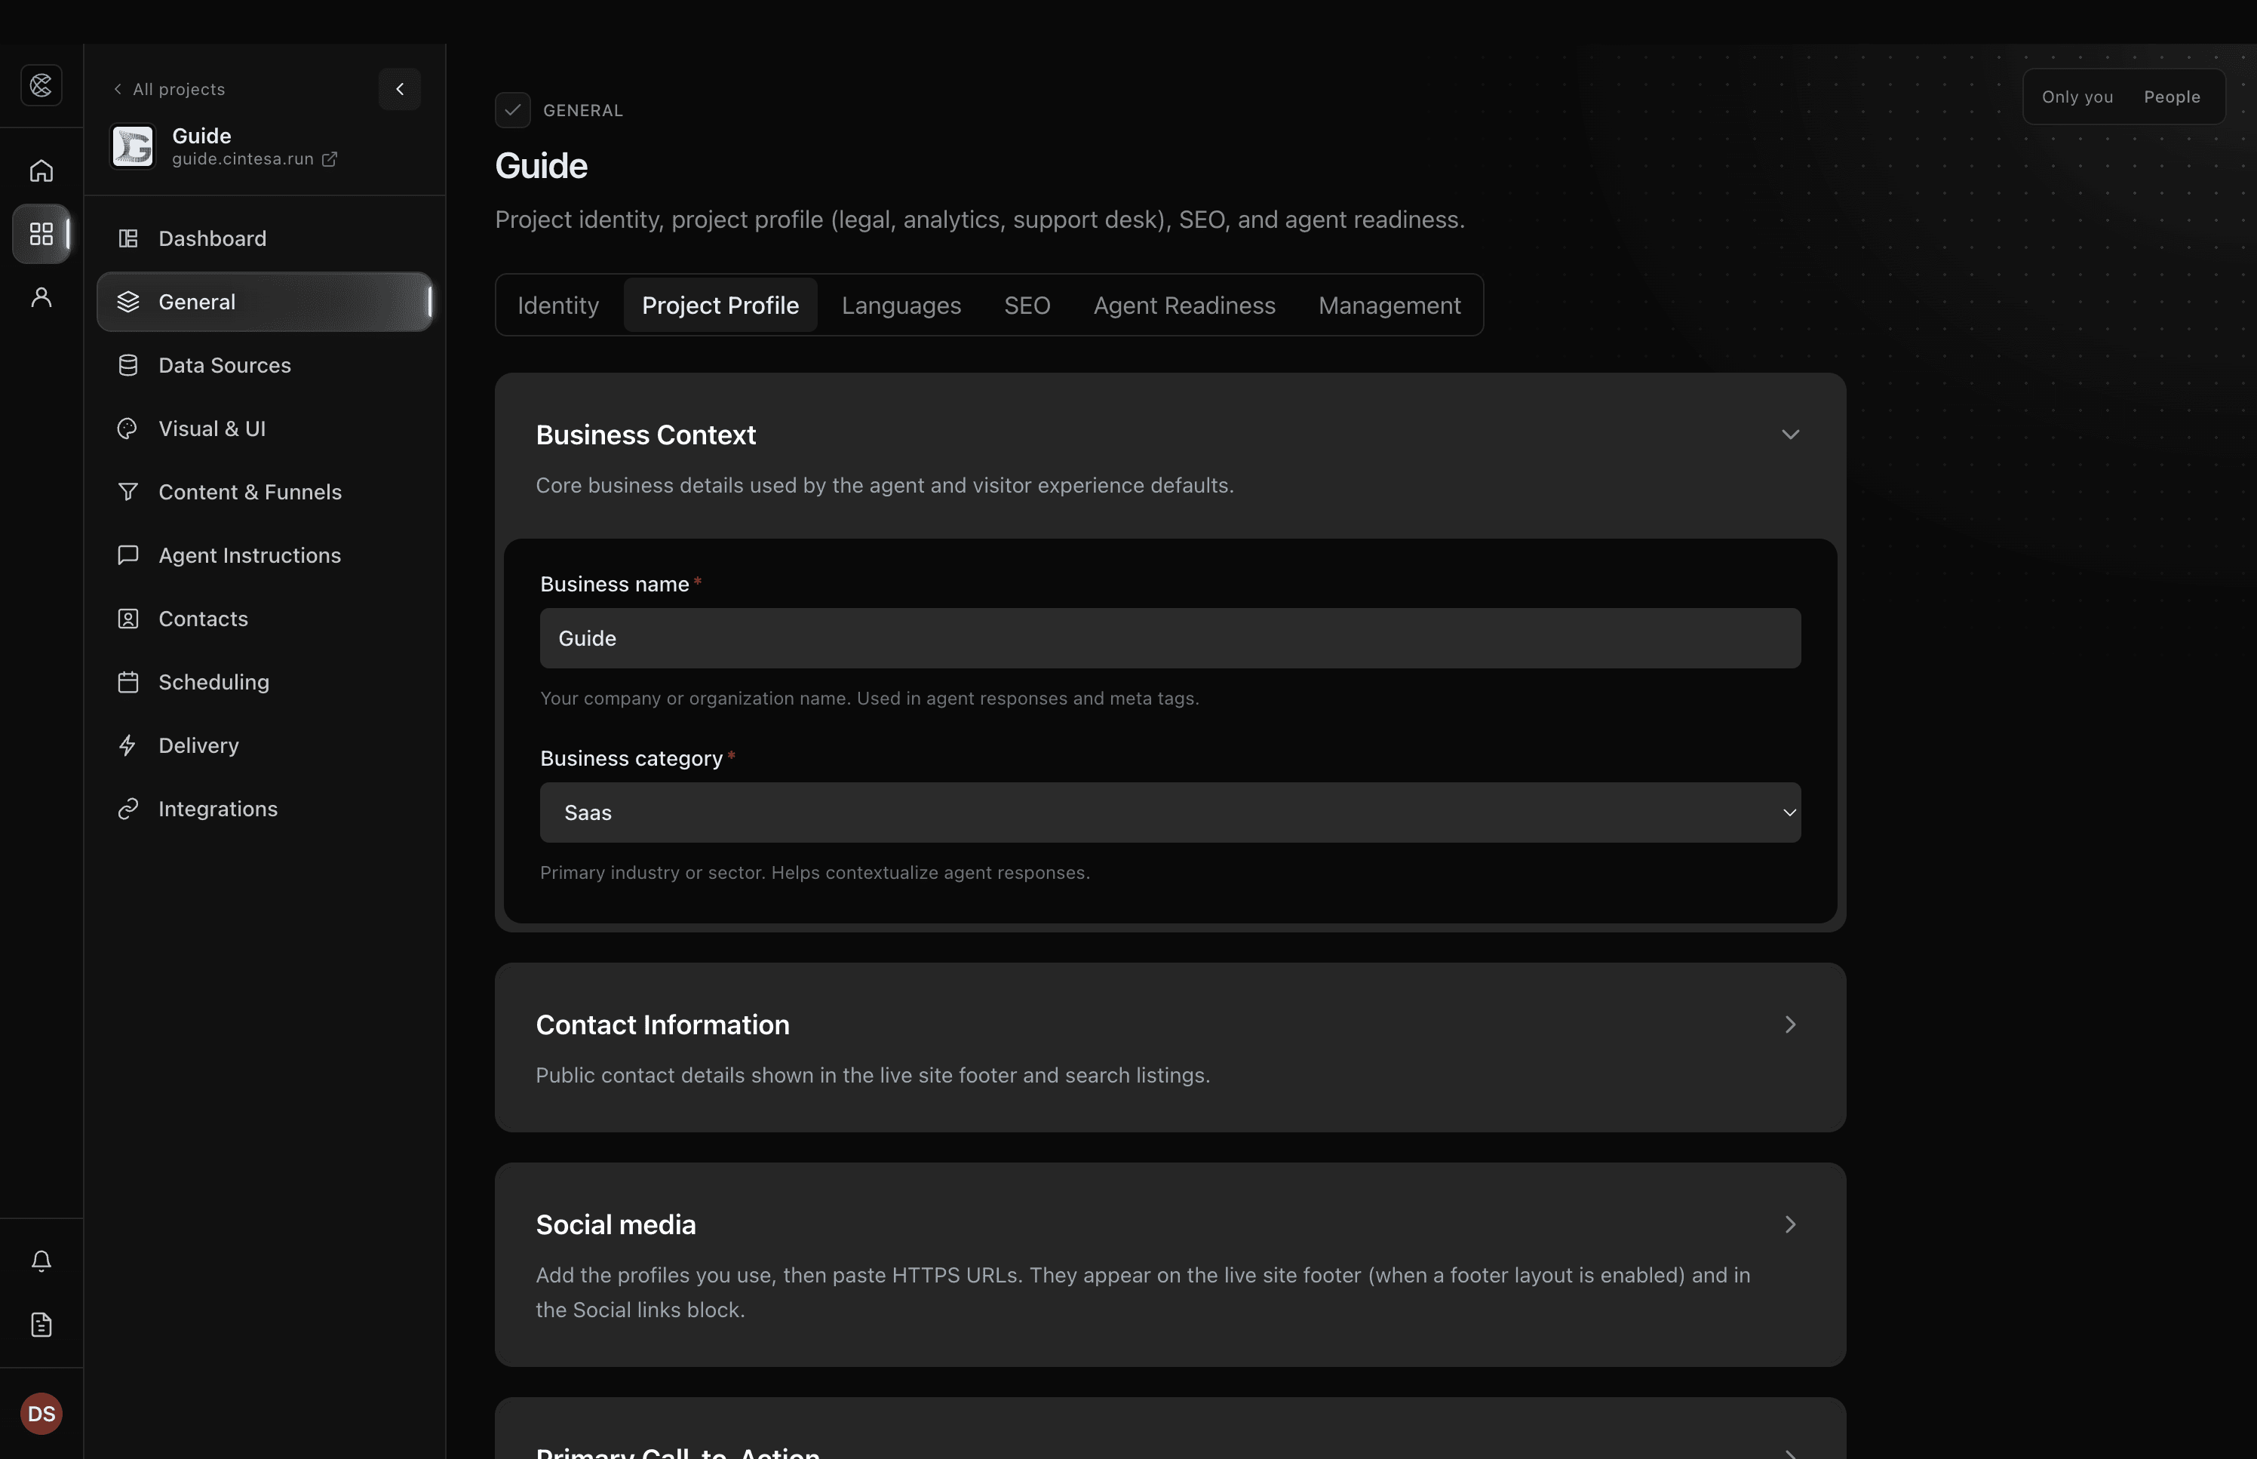2257x1459 pixels.
Task: Open Delivery in the sidebar
Action: (266, 745)
